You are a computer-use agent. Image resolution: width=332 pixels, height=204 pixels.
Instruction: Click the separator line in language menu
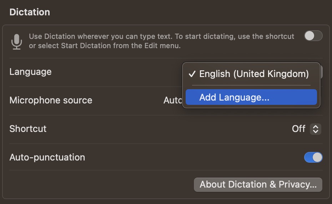[251, 85]
